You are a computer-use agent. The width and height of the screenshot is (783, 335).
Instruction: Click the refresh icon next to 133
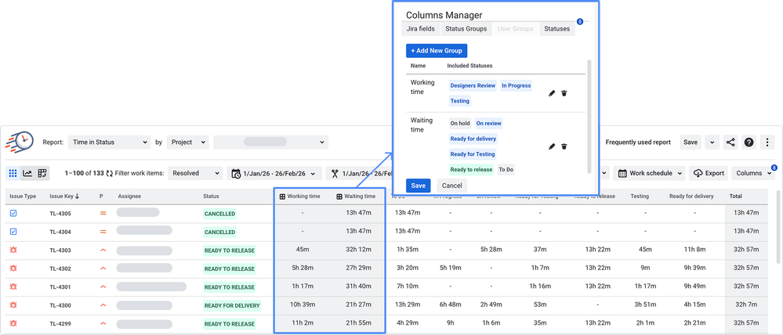[110, 174]
